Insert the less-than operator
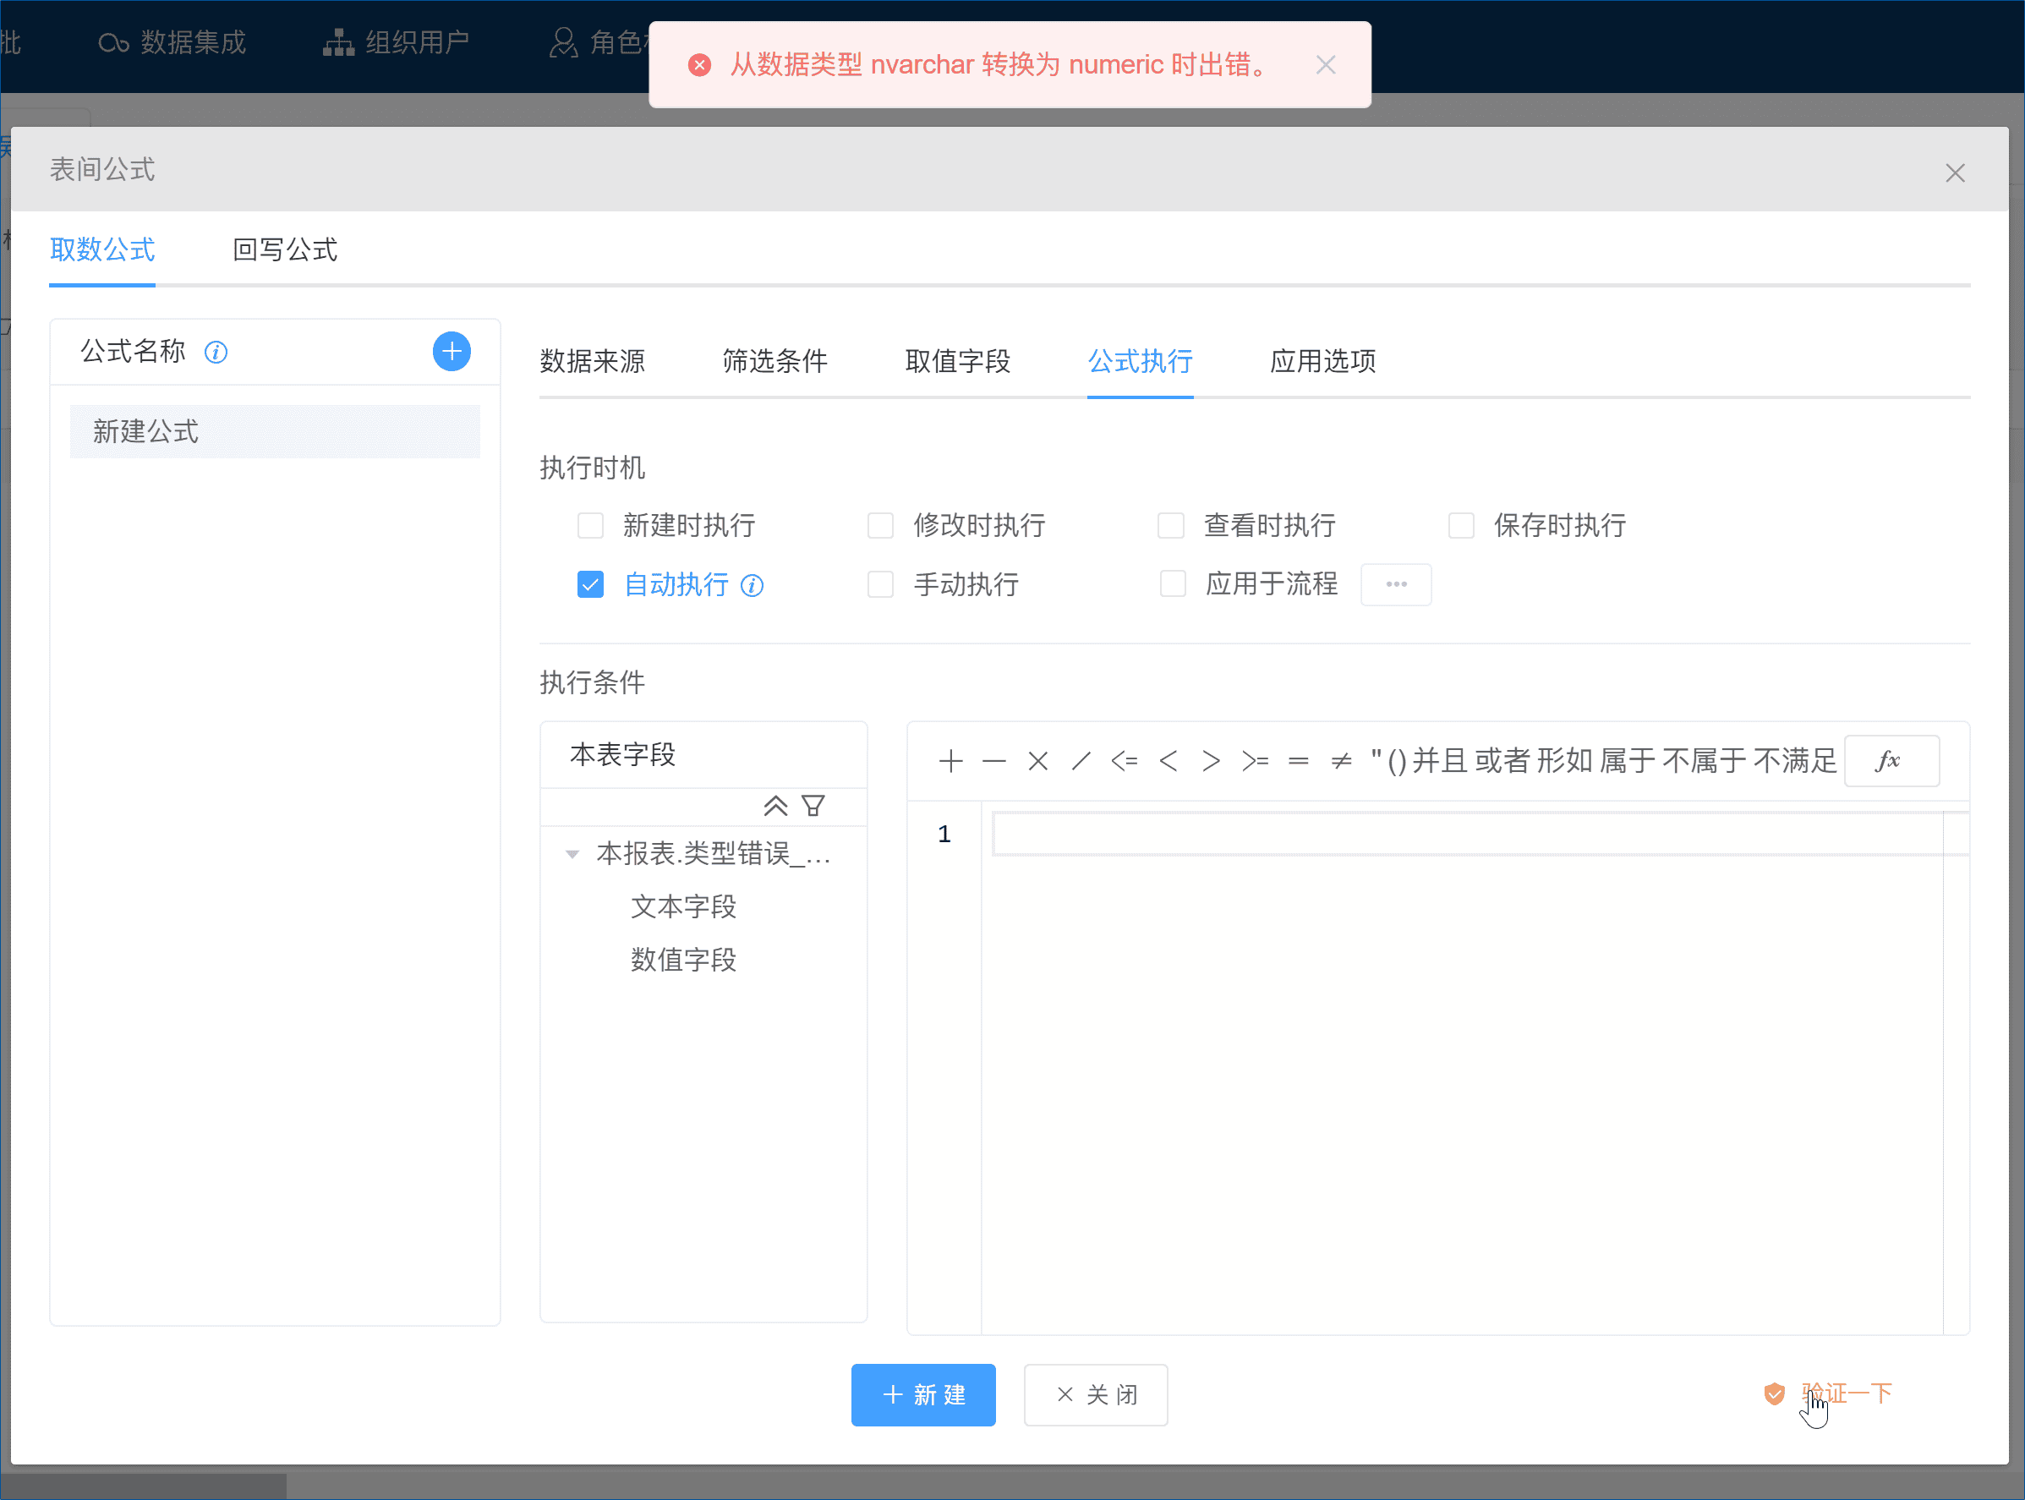Image resolution: width=2025 pixels, height=1500 pixels. [x=1168, y=761]
